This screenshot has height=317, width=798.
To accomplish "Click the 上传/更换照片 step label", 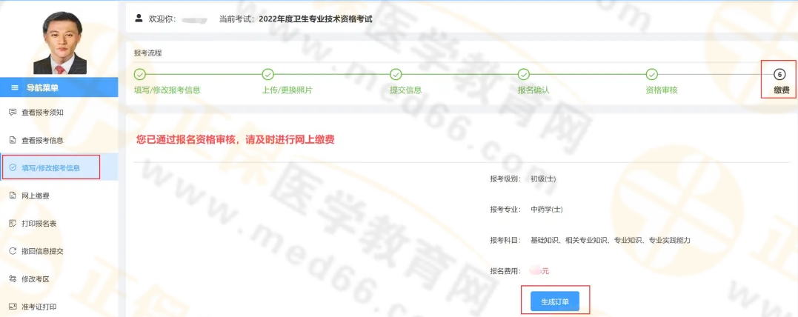I will point(287,90).
